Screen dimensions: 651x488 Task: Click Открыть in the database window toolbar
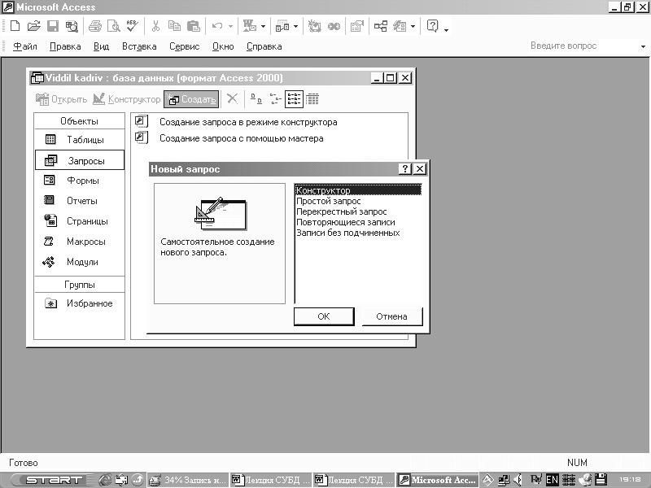[x=61, y=99]
